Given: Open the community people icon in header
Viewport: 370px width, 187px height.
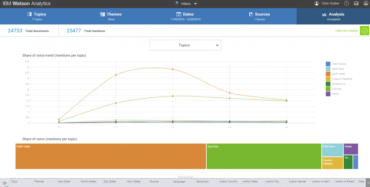Looking at the screenshot, I should pos(366,3).
